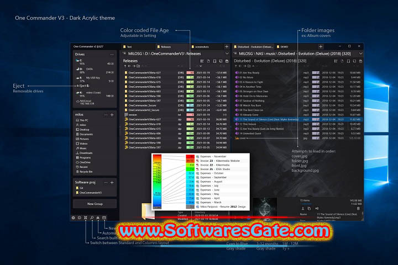Screen dimensions: 398x265
Task: Add a new tab in the right pane
Action: [x=321, y=47]
